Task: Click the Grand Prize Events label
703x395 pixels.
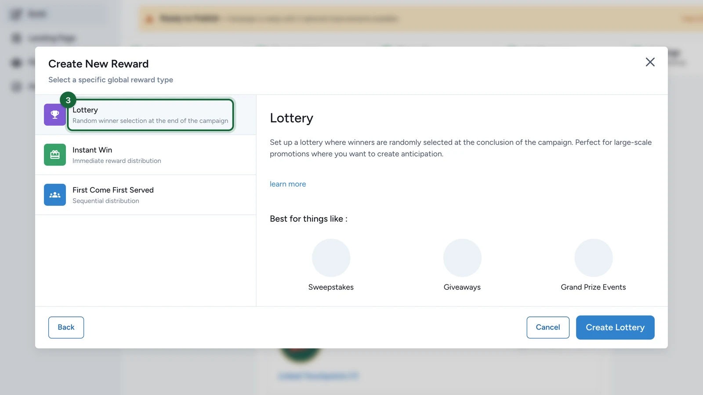Action: pyautogui.click(x=593, y=287)
